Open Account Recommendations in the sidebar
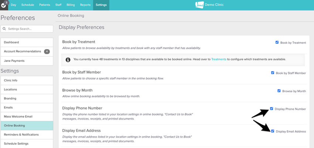314x148 pixels. point(27,51)
